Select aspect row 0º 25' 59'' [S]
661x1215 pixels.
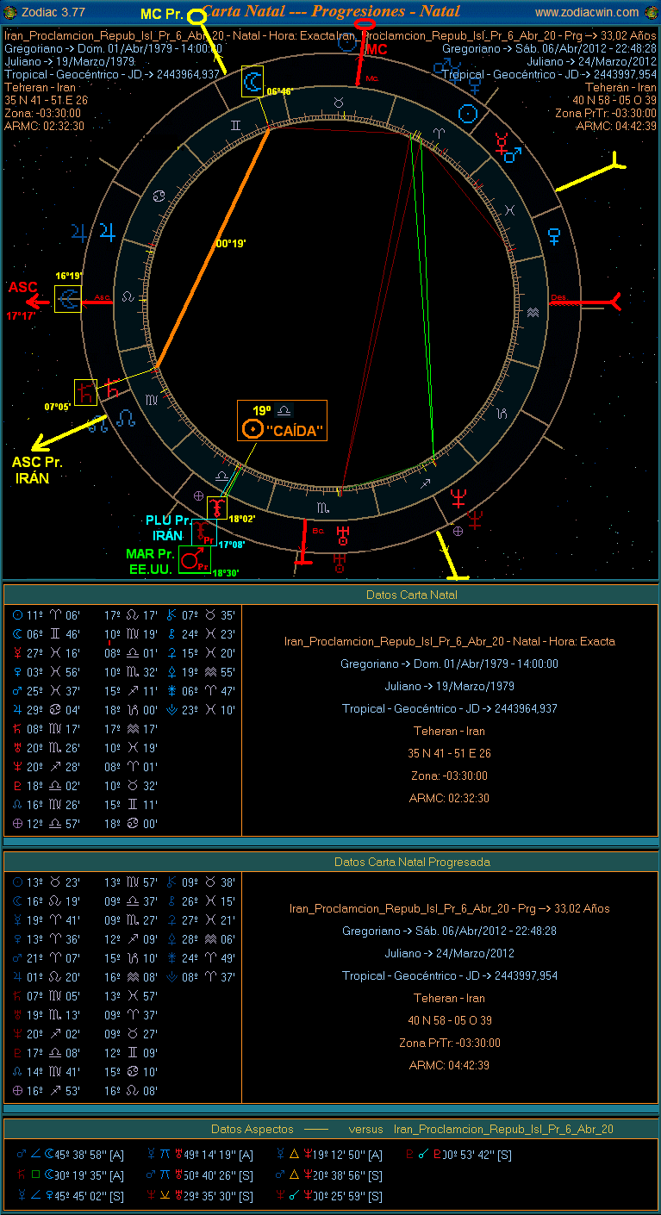coord(329,1196)
